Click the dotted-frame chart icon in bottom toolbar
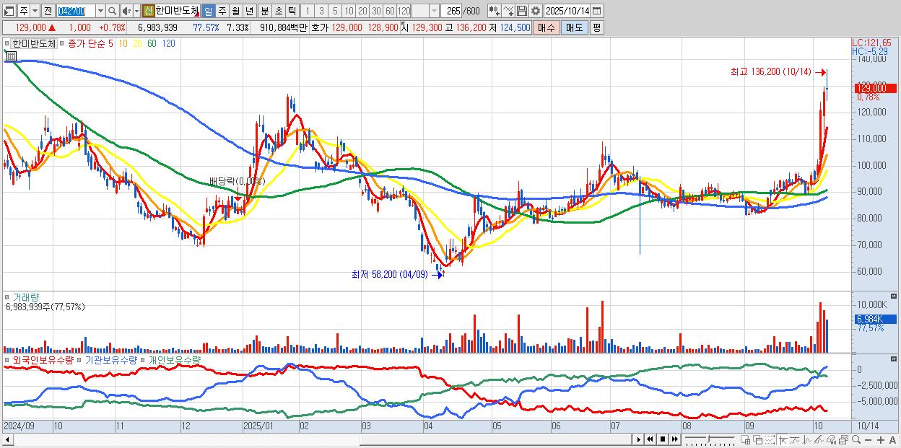 point(770,440)
